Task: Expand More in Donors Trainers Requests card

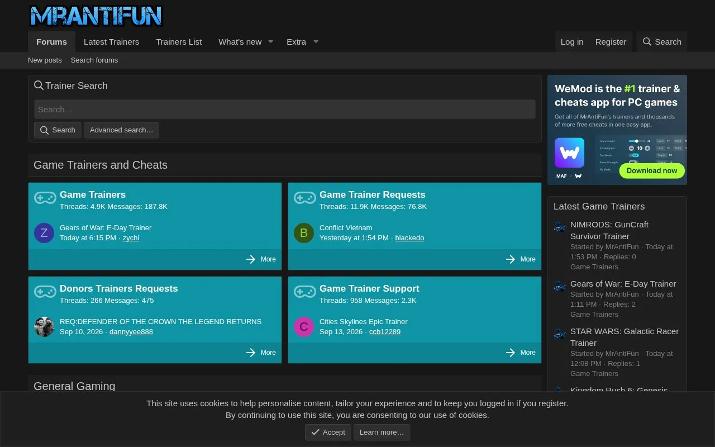Action: tap(261, 353)
